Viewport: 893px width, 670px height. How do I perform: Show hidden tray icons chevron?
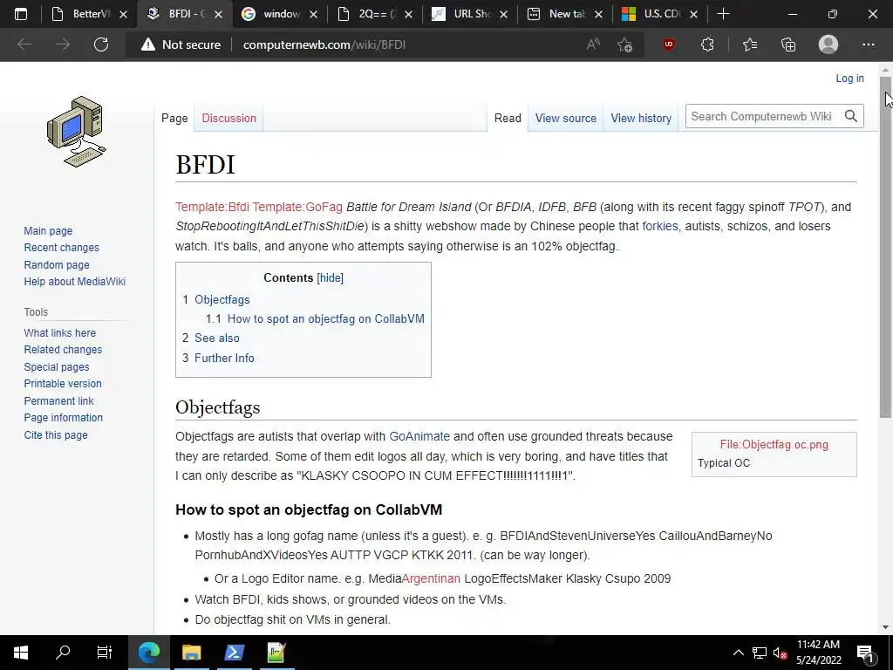click(738, 653)
